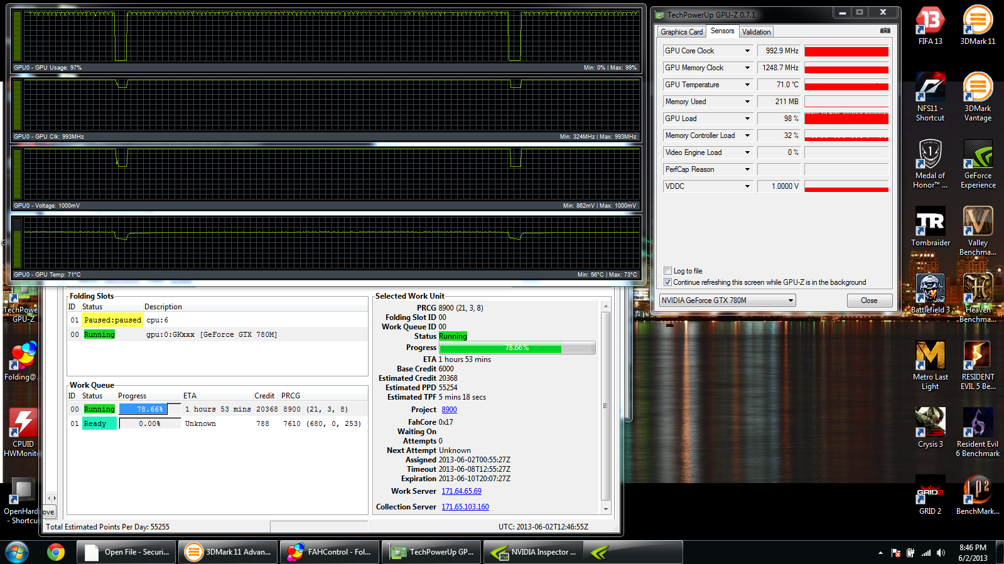Open the Windows Start menu orb
Viewport: 1004px width, 564px height.
click(17, 552)
